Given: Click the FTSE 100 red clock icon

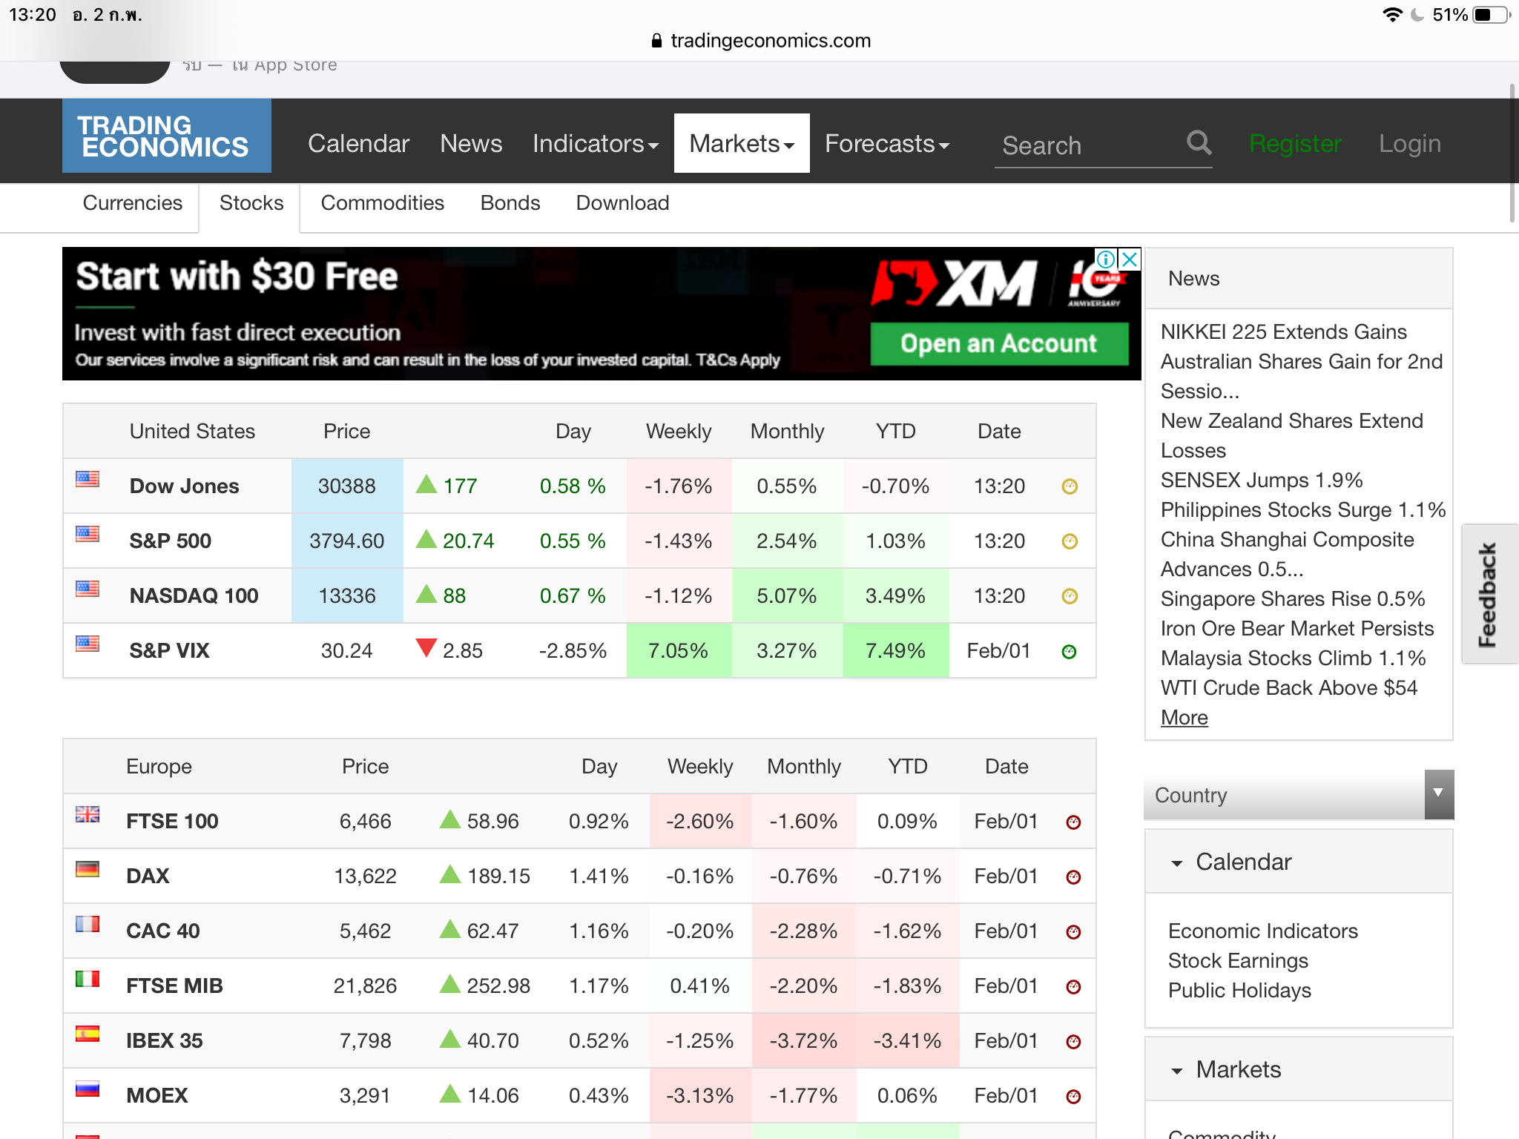Looking at the screenshot, I should (x=1073, y=822).
